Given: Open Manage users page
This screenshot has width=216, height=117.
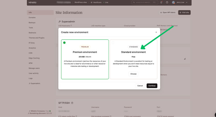Looking at the screenshot, I should [34, 68].
